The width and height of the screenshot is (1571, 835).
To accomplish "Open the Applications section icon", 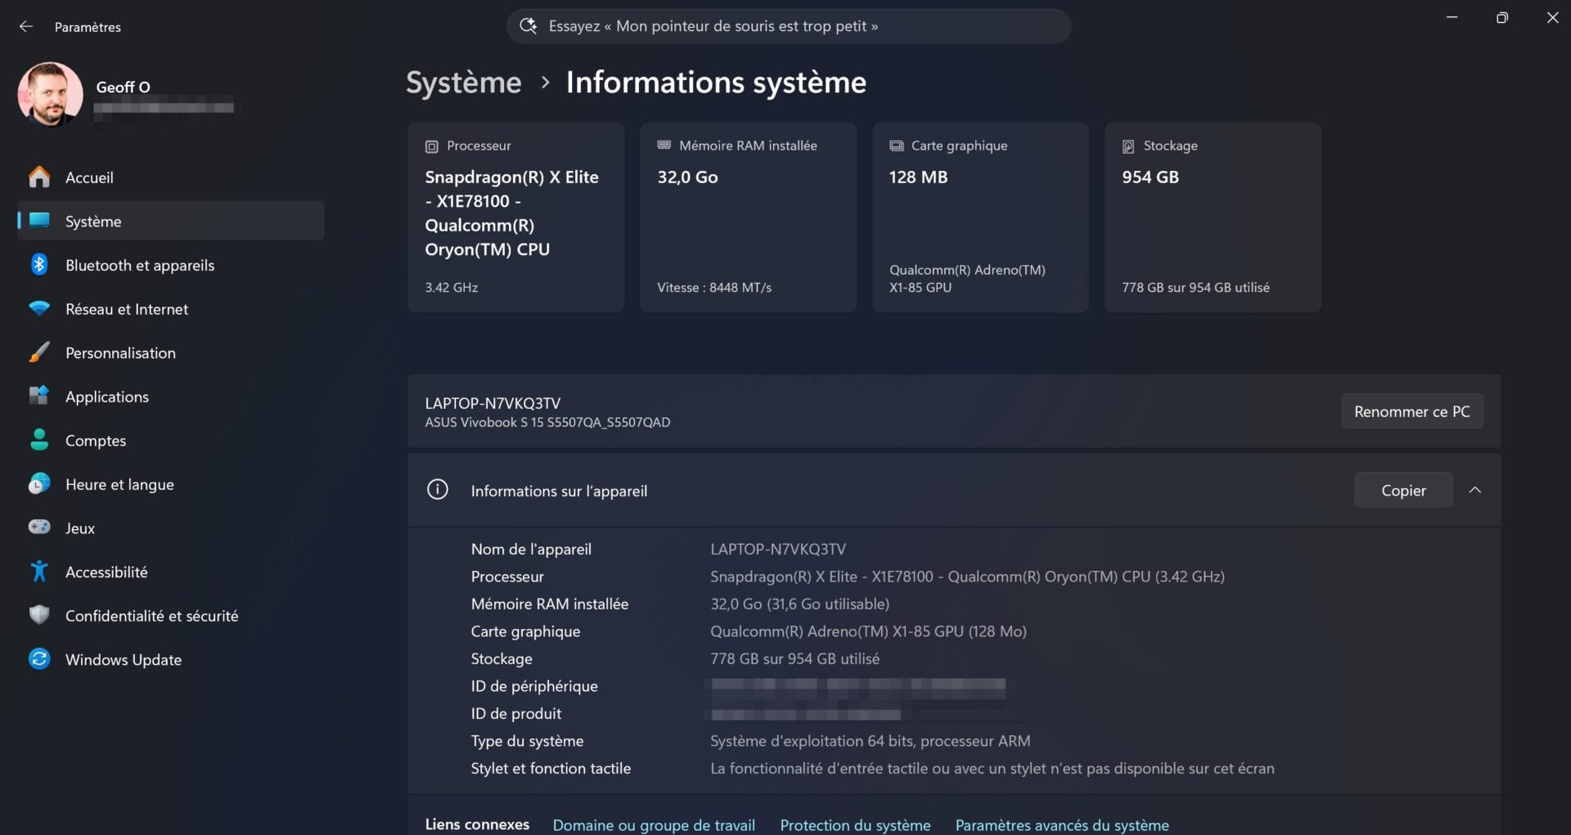I will [39, 396].
